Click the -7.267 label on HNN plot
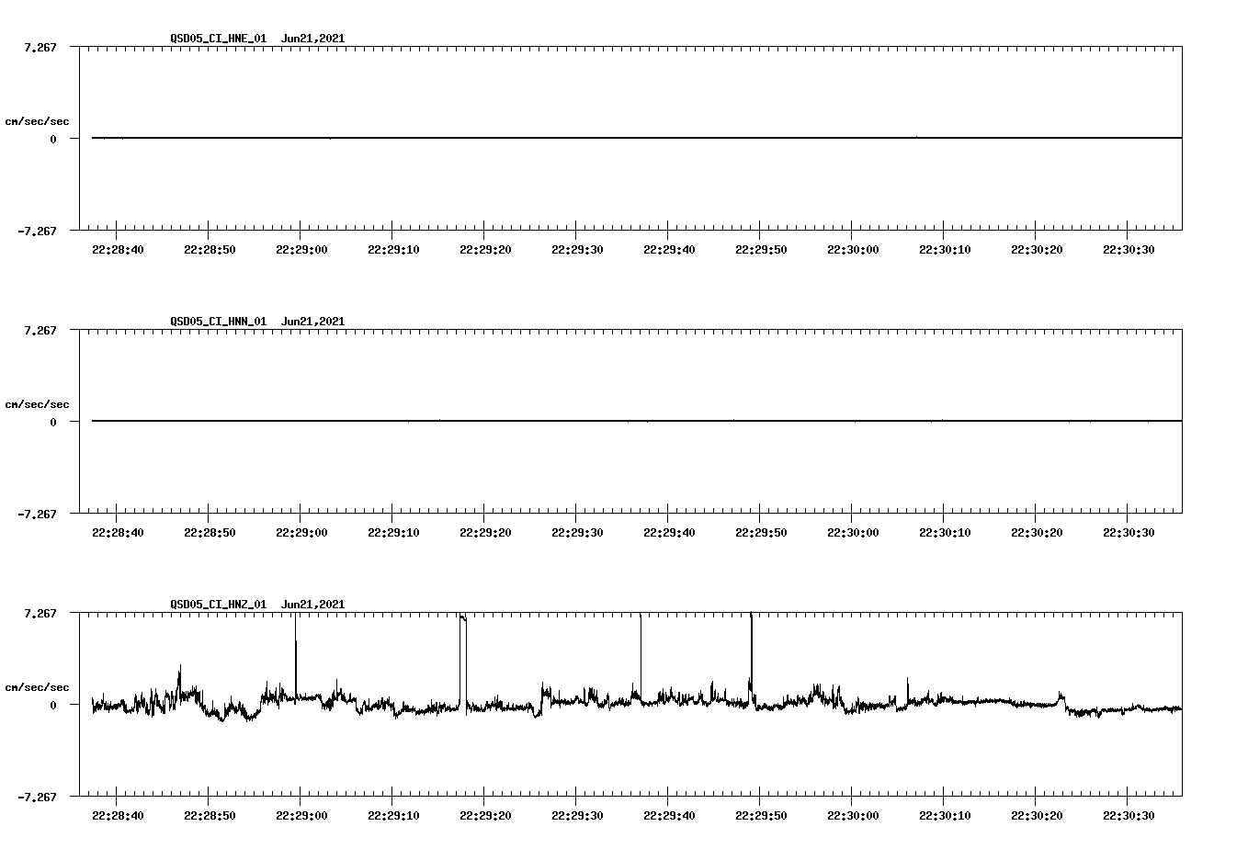 click(x=37, y=514)
